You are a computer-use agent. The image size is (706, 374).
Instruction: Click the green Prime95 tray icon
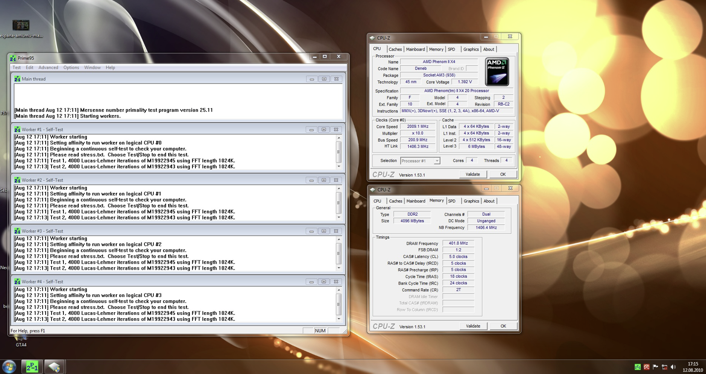click(x=637, y=367)
